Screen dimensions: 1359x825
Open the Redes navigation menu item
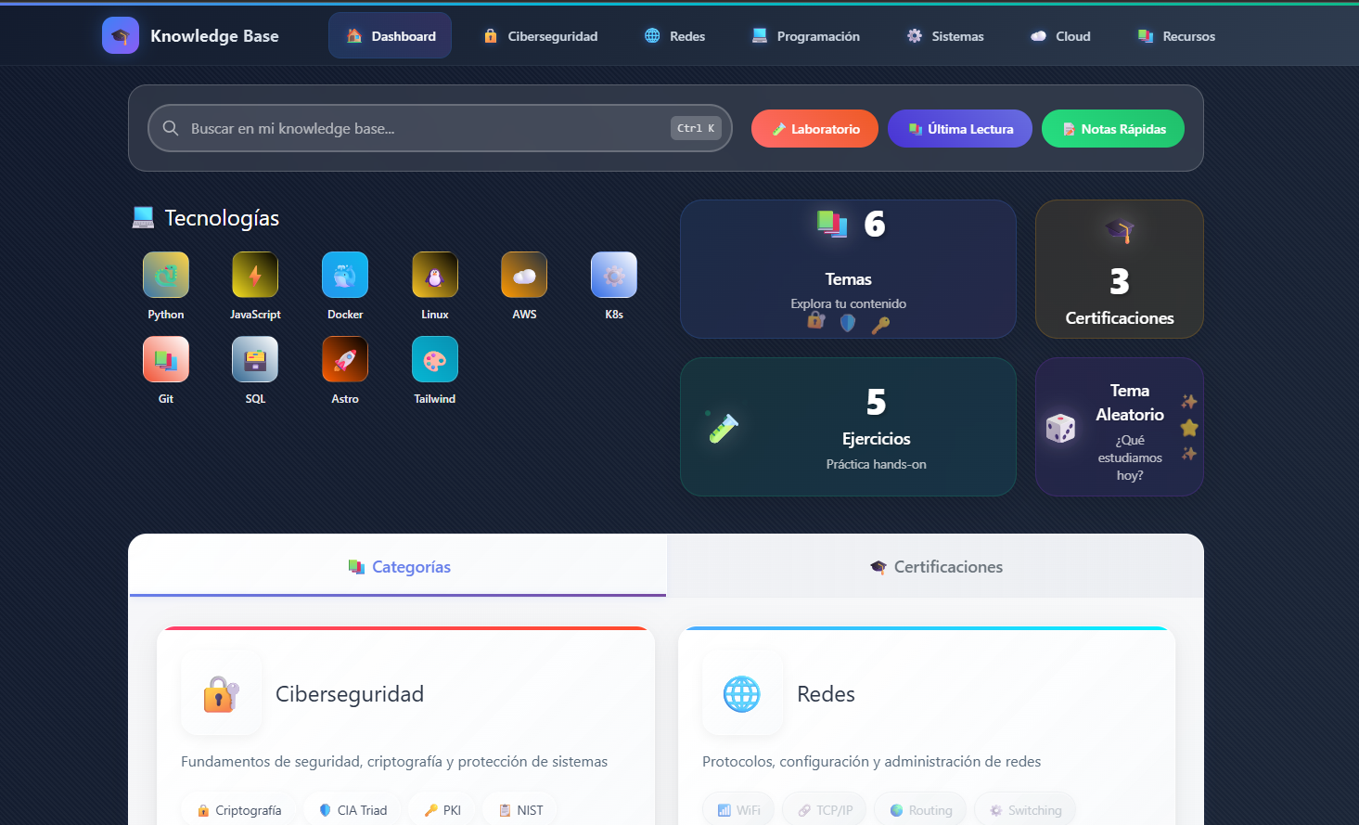(x=673, y=35)
